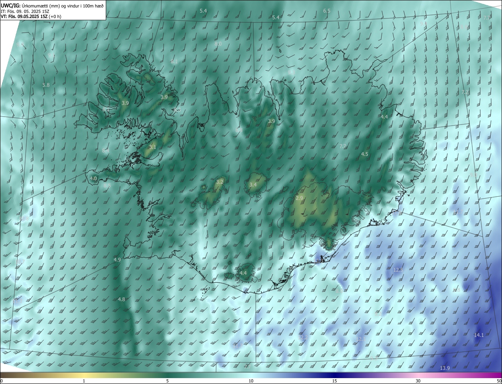Click the '4.5' value on the map
502x384 pixels.
tap(365, 154)
